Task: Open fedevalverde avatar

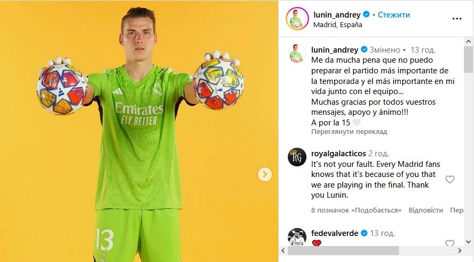Action: pyautogui.click(x=297, y=236)
